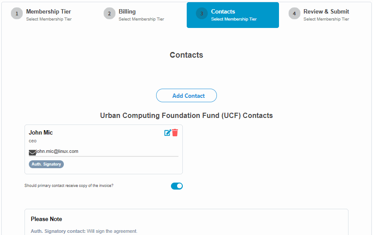This screenshot has width=373, height=235.
Task: Click the Auth. Signatory badge
Action: pyautogui.click(x=46, y=164)
